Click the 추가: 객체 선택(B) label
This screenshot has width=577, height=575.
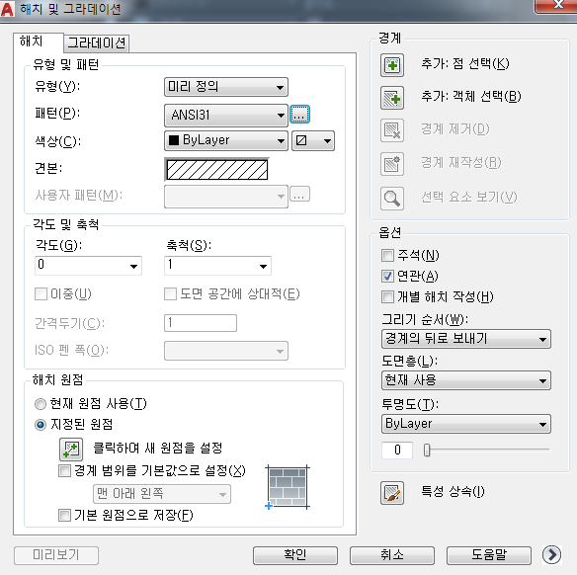[x=471, y=97]
